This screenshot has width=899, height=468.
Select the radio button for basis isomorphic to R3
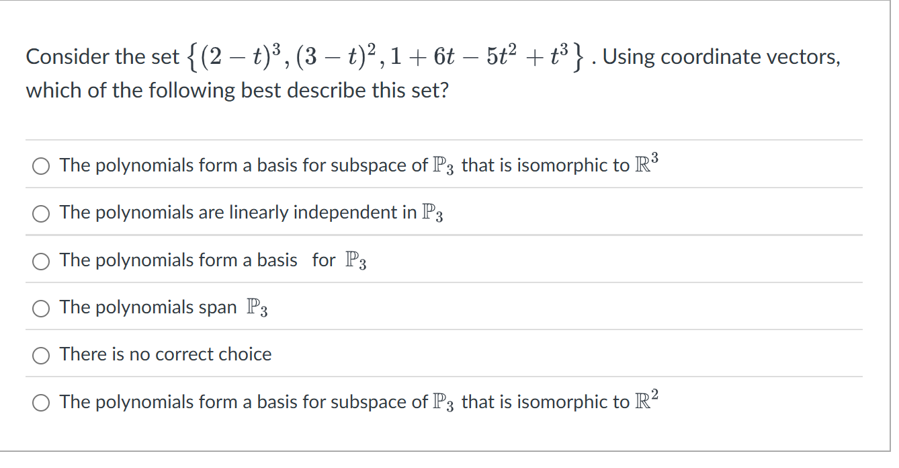point(41,165)
